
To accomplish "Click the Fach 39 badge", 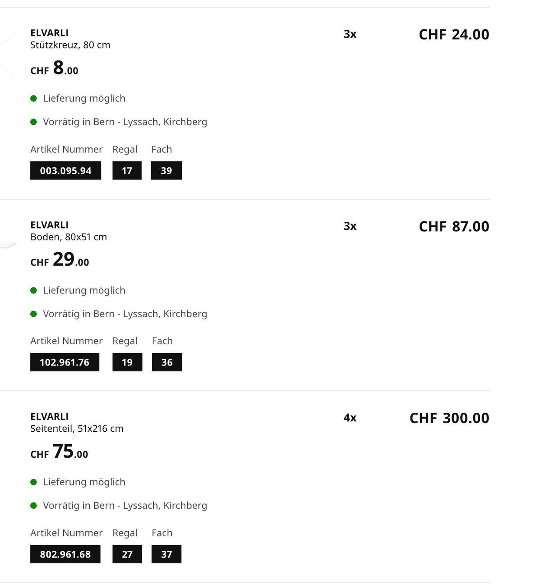I will pos(166,170).
